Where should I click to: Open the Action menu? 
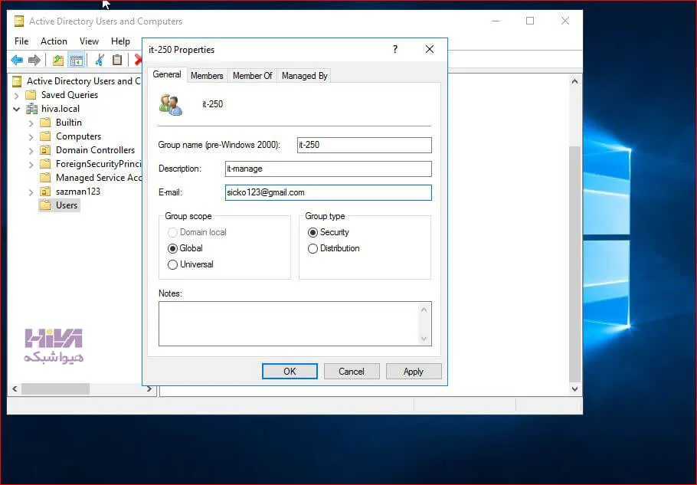coord(54,41)
